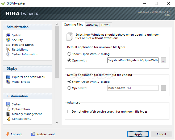Open System Information page
Image resolution: width=175 pixels, height=140 pixels.
pyautogui.click(x=25, y=54)
